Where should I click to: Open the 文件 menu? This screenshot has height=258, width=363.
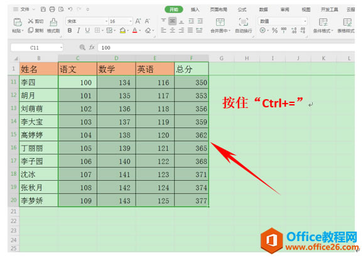point(24,9)
